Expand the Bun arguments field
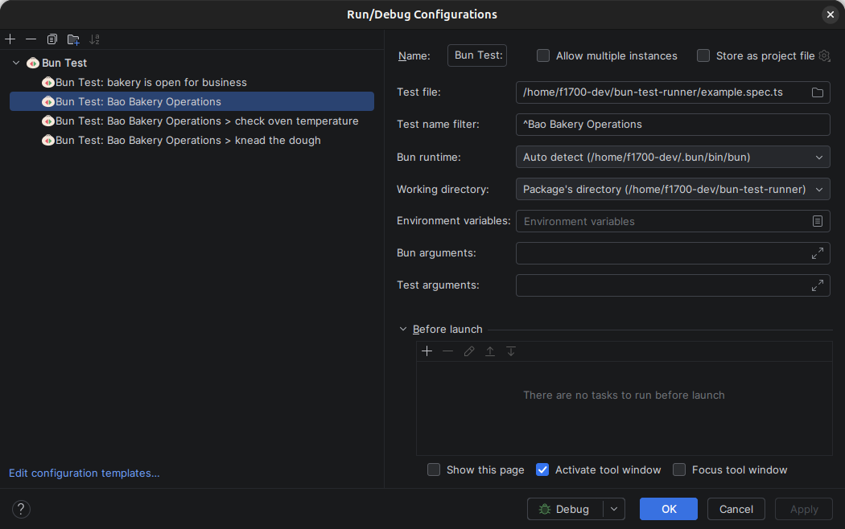Viewport: 845px width, 529px height. [x=818, y=253]
